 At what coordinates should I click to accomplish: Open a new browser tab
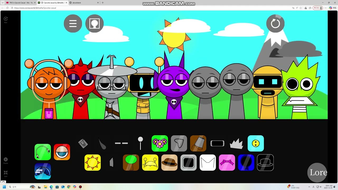(103, 3)
